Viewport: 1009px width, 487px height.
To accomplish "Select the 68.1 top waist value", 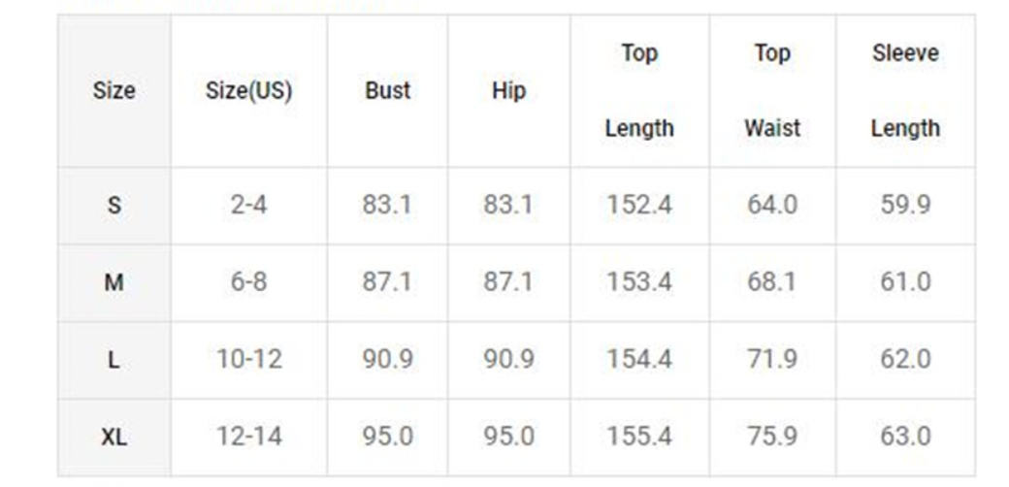I will click(x=772, y=282).
